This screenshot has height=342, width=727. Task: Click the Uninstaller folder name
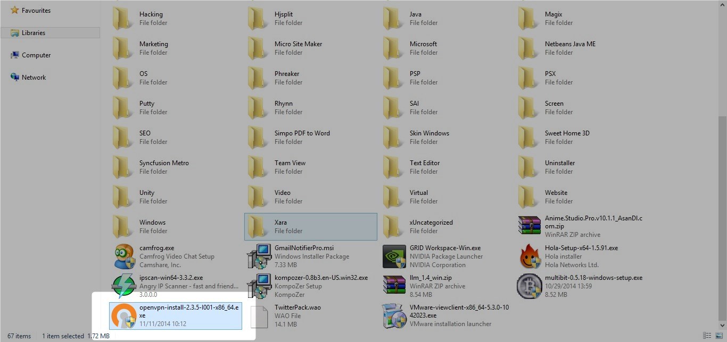560,163
